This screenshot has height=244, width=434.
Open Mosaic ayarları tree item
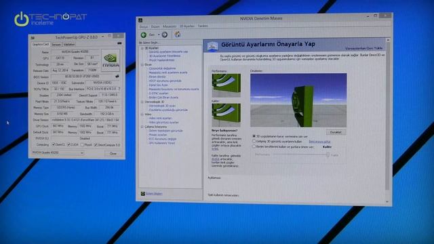158,135
